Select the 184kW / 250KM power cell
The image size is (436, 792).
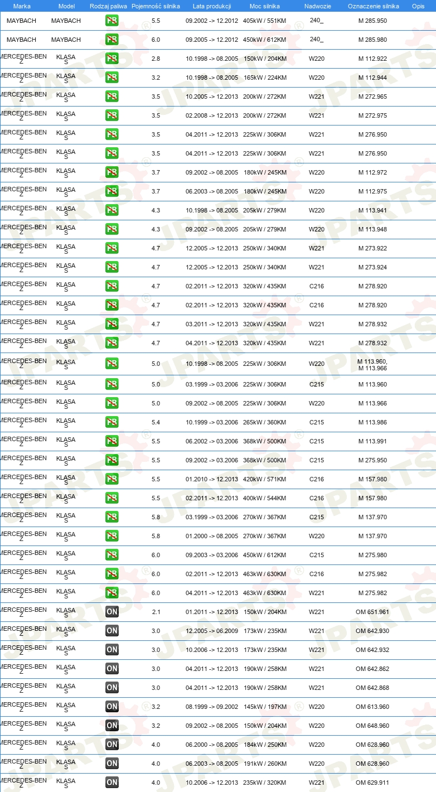click(264, 745)
